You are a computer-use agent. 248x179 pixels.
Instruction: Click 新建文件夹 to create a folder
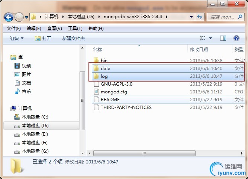74,38
